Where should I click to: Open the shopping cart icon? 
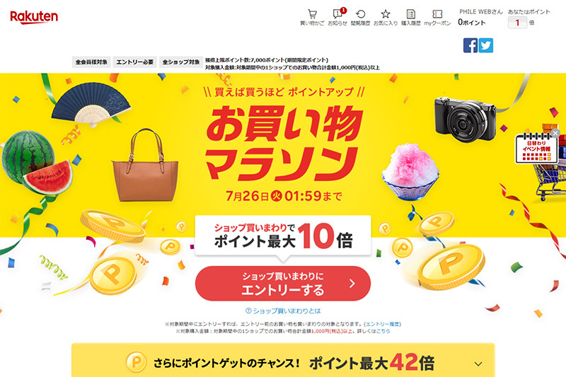[312, 17]
